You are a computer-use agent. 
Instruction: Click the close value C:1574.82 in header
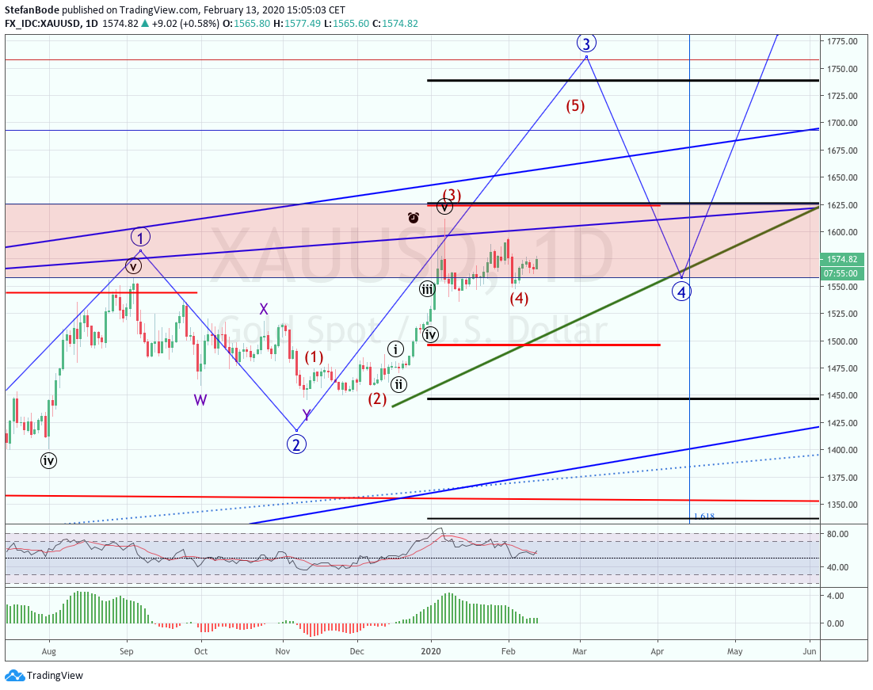395,24
